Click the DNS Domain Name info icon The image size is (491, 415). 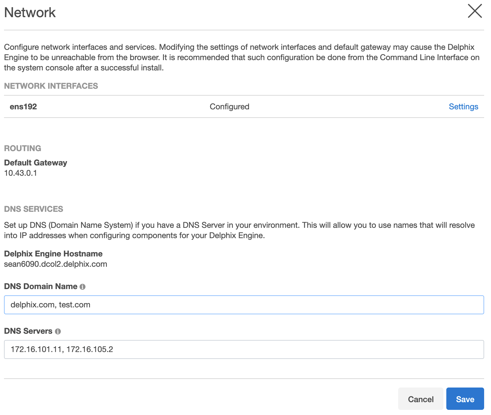(x=83, y=286)
